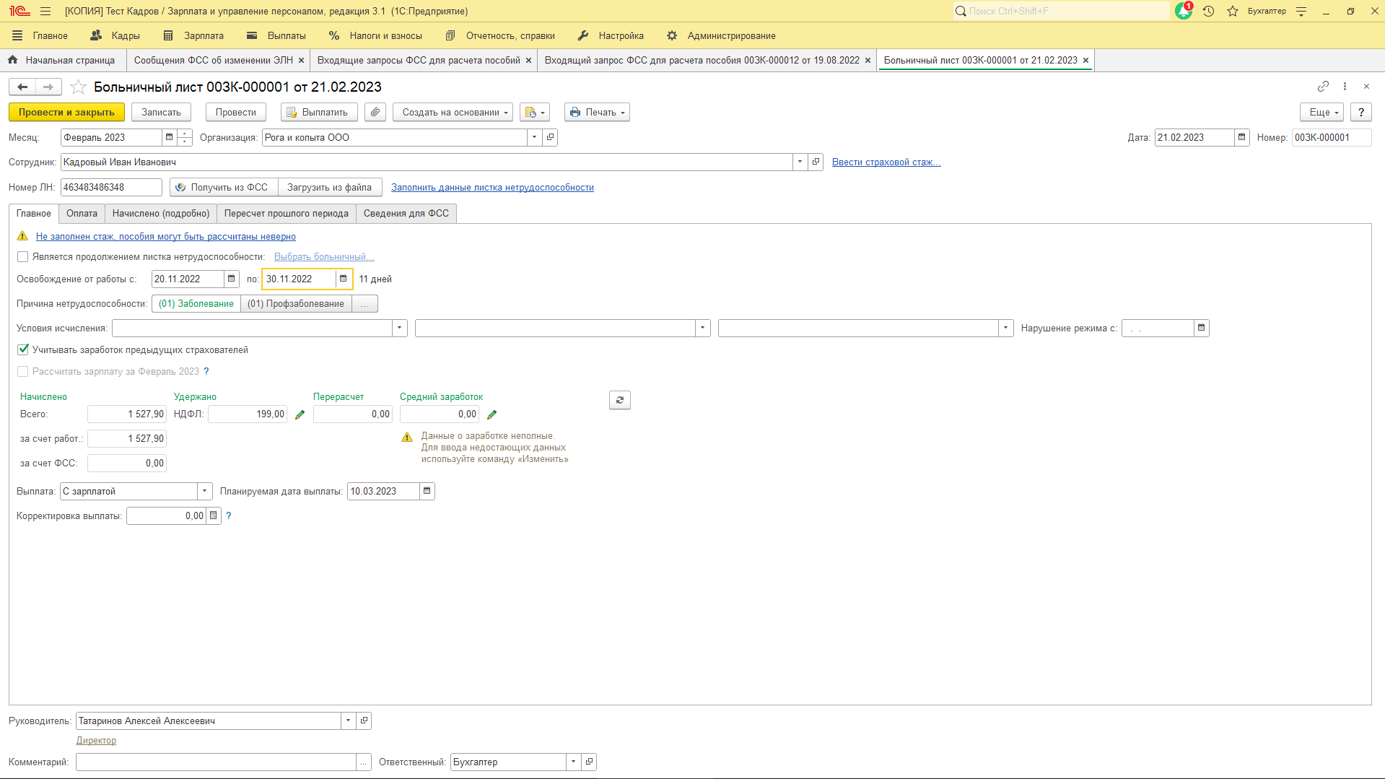Toggle continuation of sick leave checkbox

coord(23,257)
